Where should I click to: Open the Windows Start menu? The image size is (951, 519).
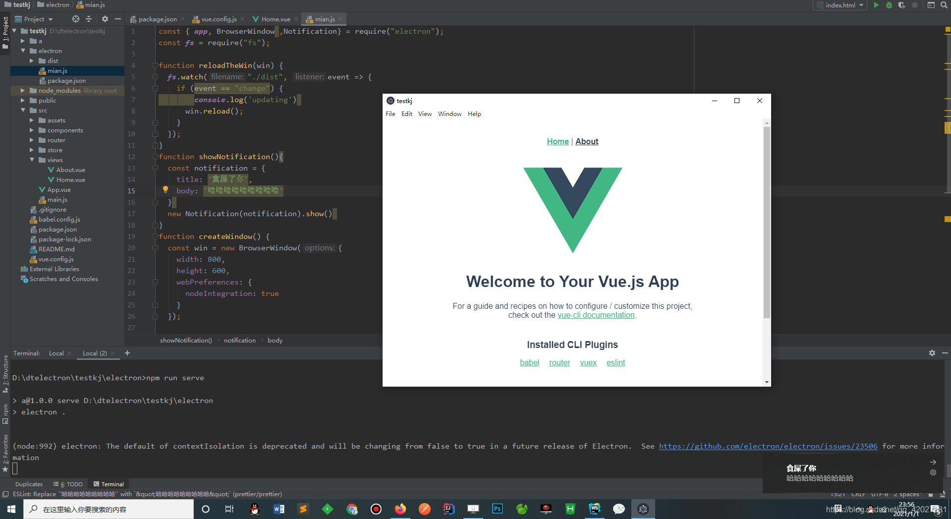tap(11, 509)
